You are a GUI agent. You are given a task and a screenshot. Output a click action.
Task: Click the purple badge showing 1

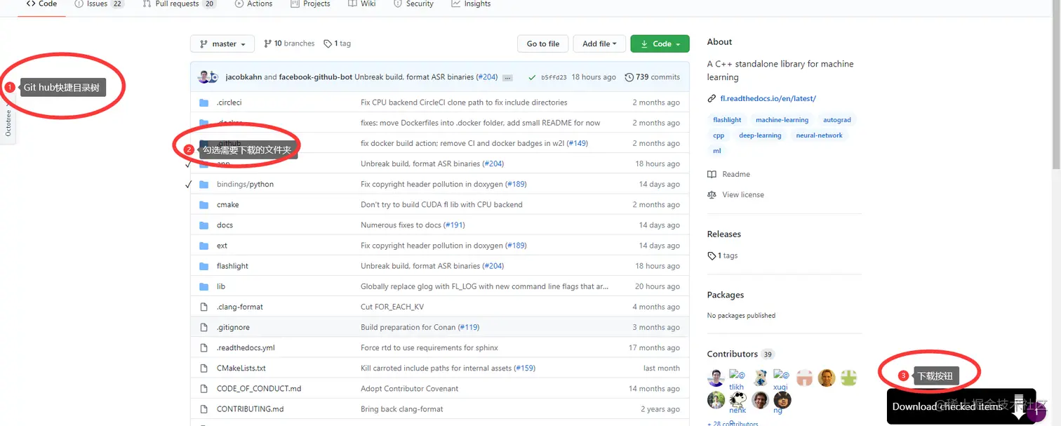(1036, 413)
